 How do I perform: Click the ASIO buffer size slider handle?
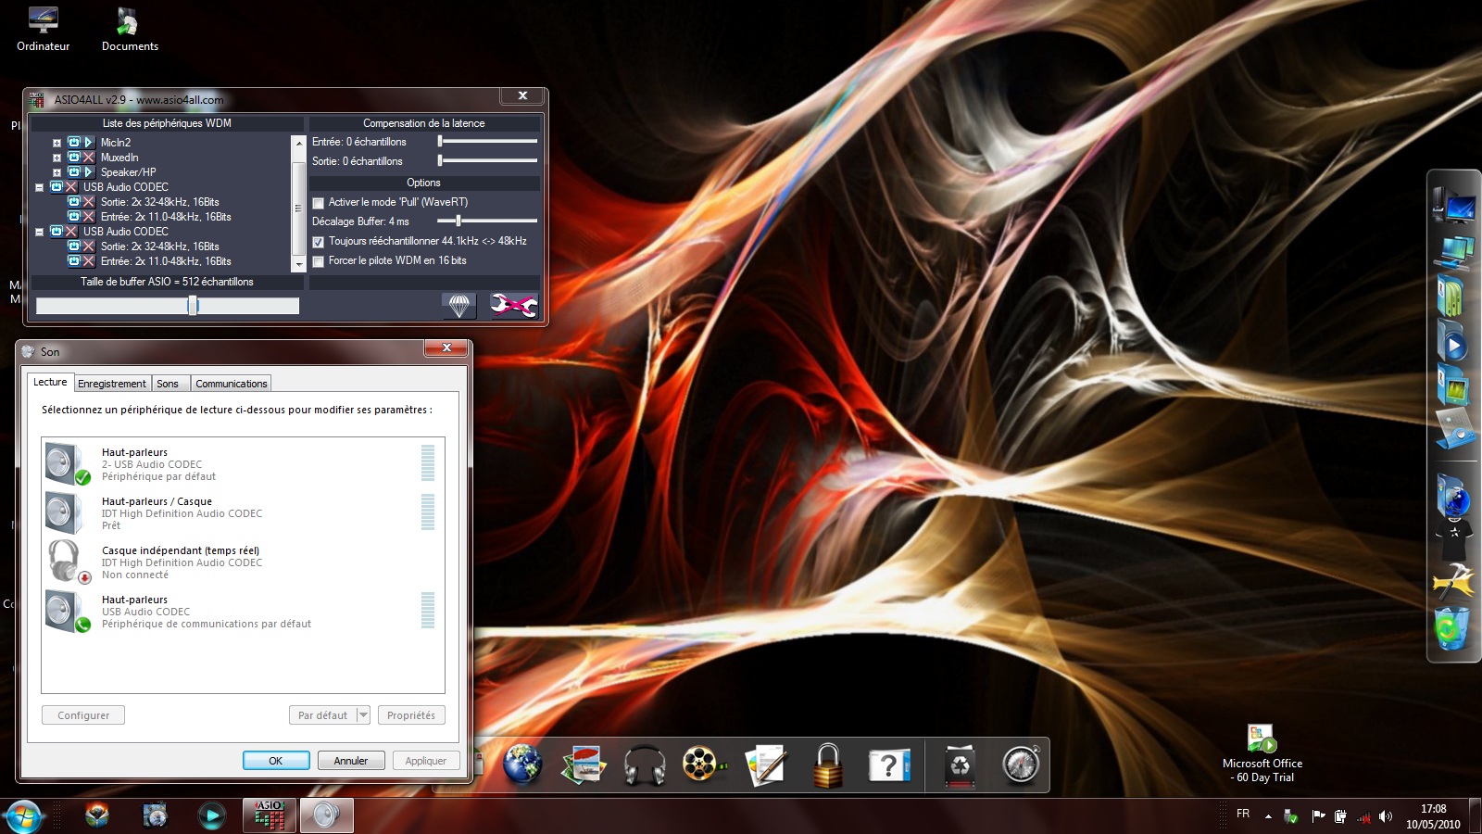(193, 306)
